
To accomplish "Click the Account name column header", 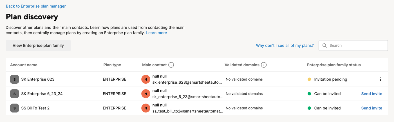I will pos(24,65).
